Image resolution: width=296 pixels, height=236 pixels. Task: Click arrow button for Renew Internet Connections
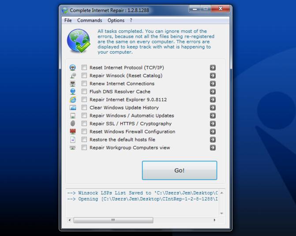tap(213, 84)
